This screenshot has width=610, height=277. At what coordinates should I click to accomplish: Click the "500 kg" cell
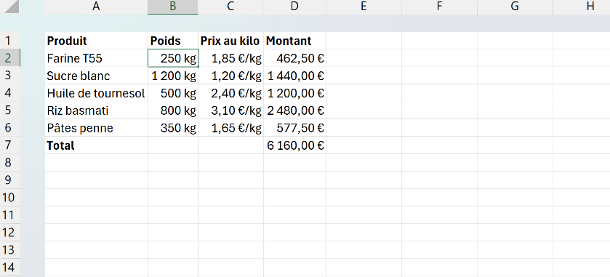(x=173, y=93)
